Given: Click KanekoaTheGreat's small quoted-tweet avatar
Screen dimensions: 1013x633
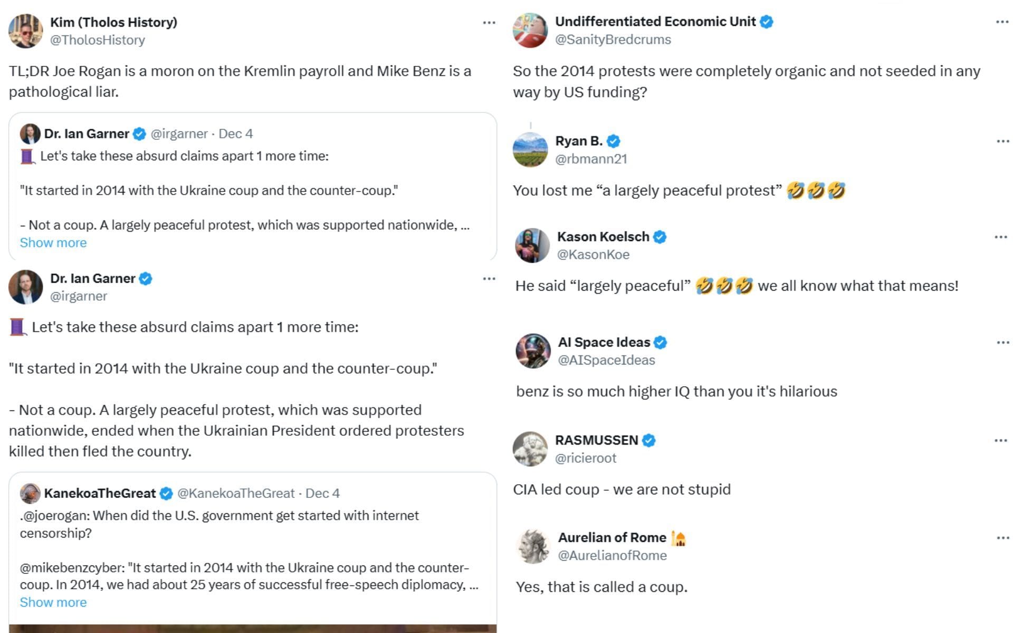Looking at the screenshot, I should 30,493.
